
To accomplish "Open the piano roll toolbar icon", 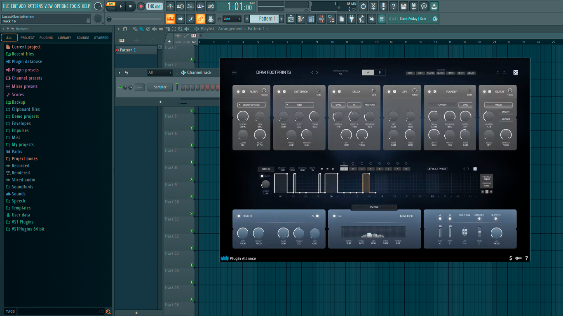I will pyautogui.click(x=301, y=19).
